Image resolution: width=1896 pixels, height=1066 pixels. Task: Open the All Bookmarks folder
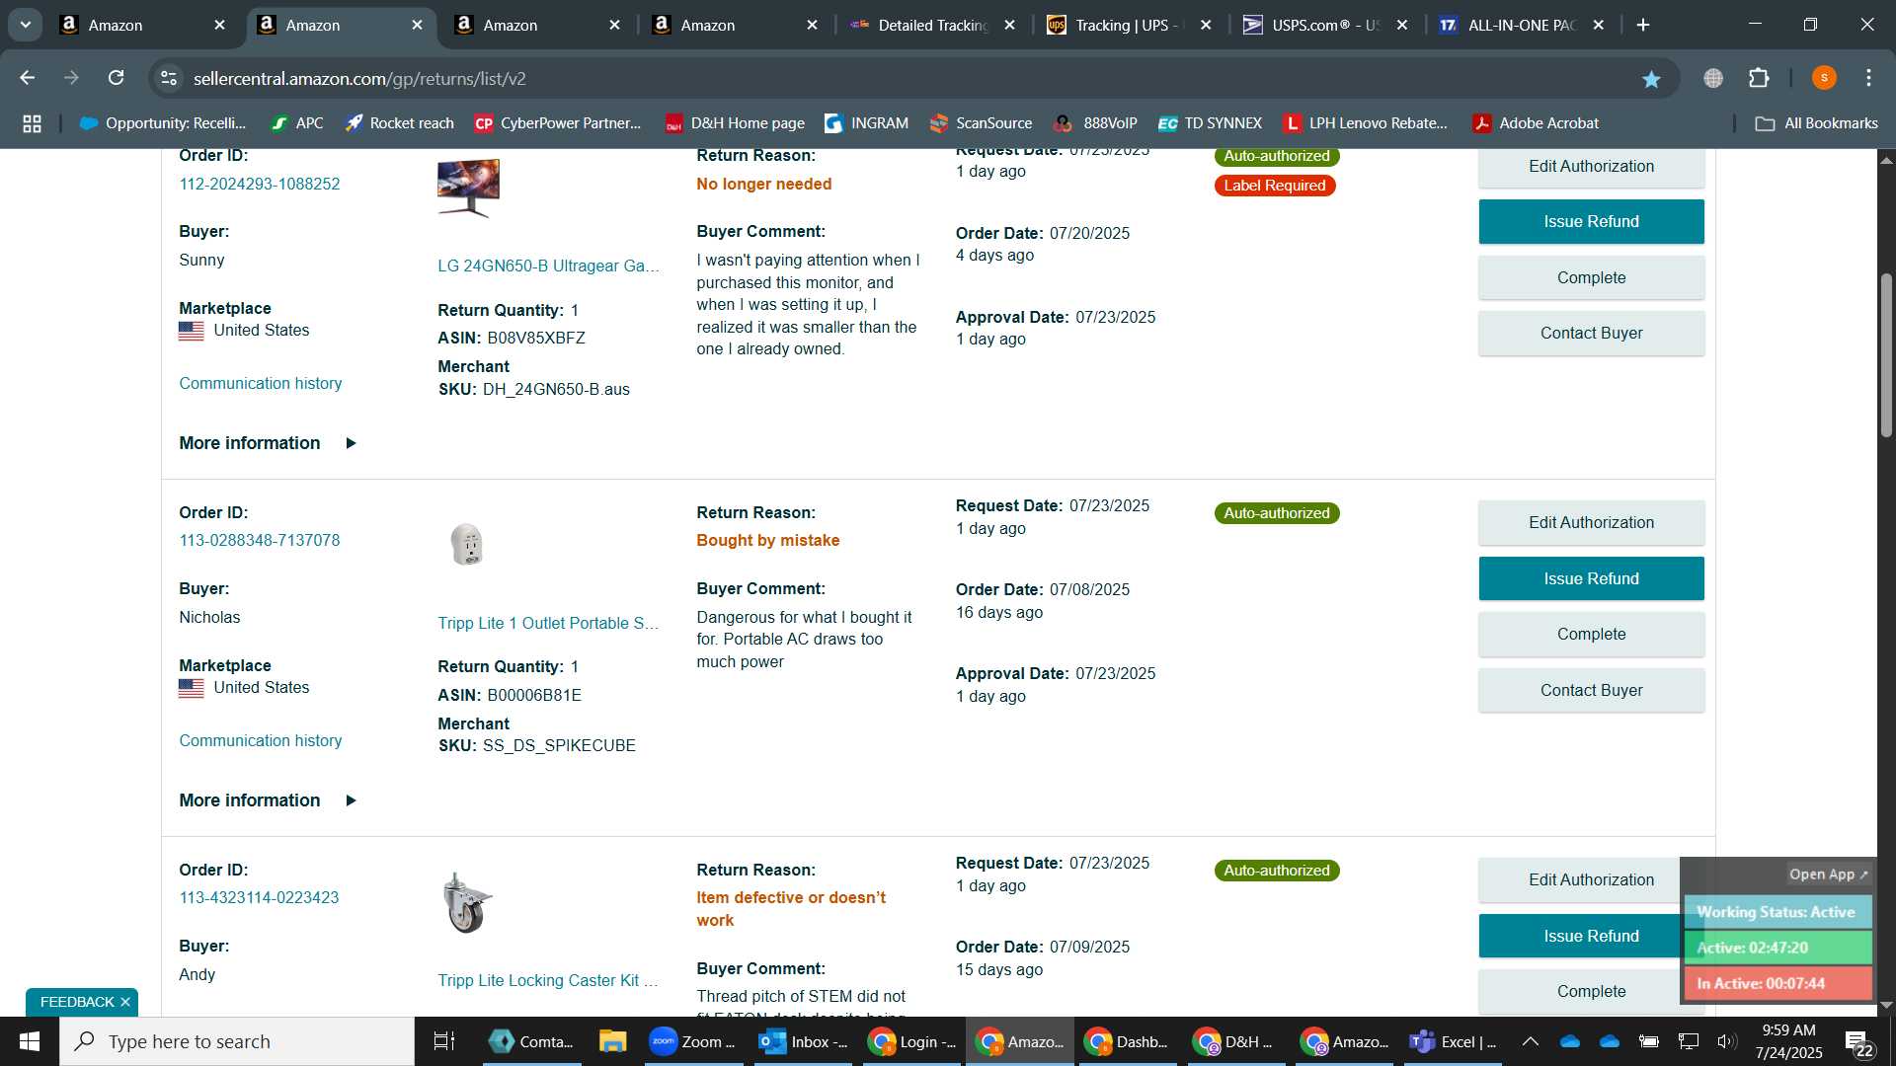click(x=1816, y=123)
